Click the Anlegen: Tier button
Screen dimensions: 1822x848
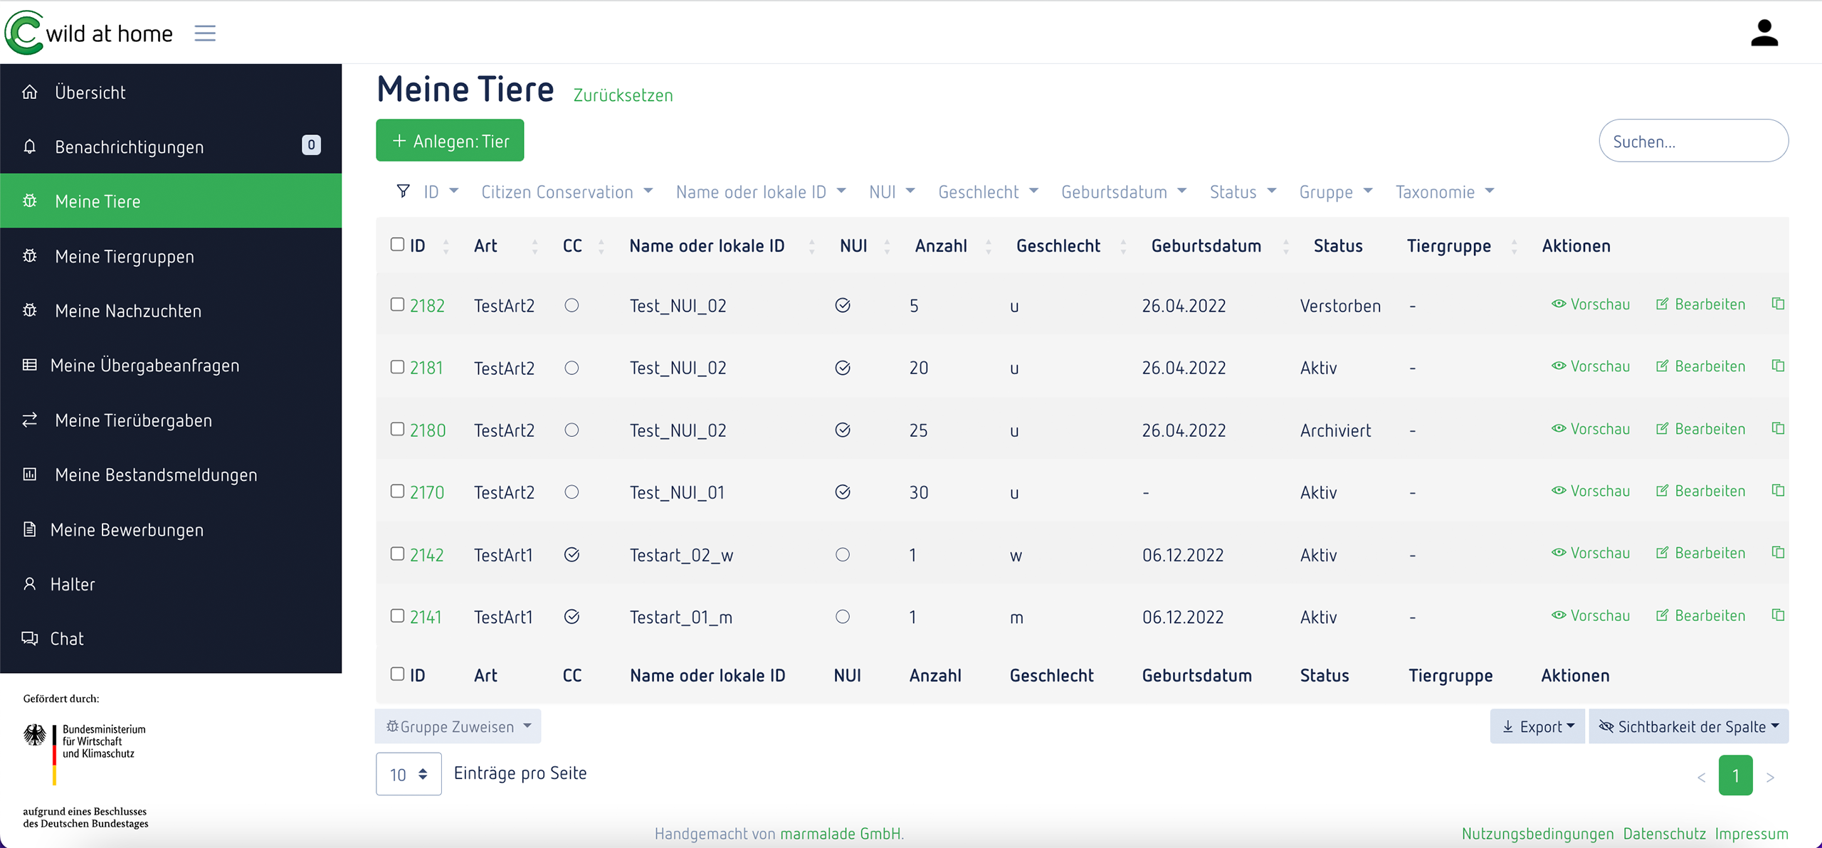450,141
